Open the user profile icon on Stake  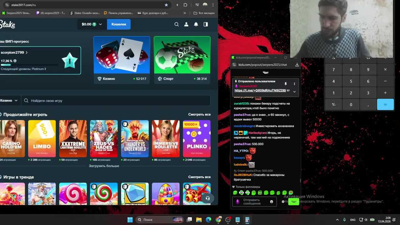coord(186,24)
